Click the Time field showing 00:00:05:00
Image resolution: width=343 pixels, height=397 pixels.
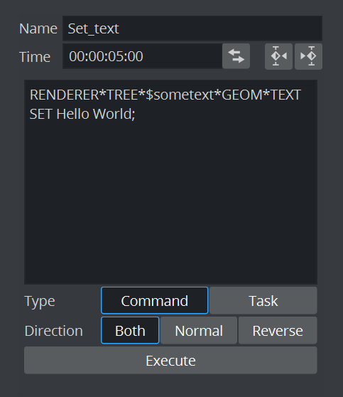pos(142,56)
